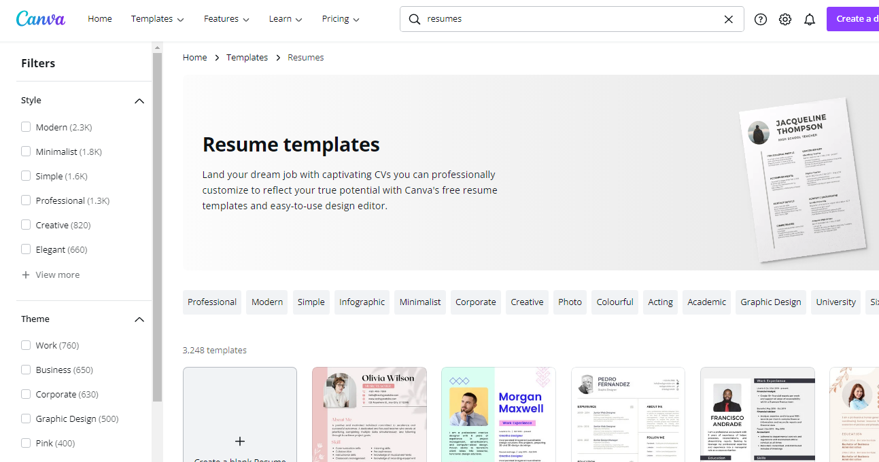
Task: Click the search box containing resumes
Action: (x=572, y=19)
